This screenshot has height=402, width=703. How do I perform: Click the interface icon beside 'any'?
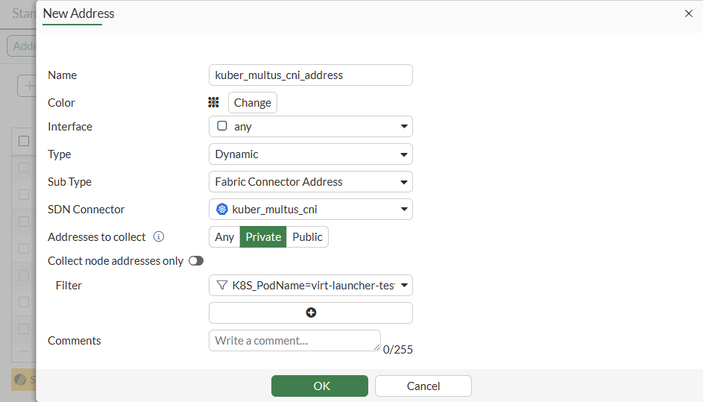(x=222, y=126)
